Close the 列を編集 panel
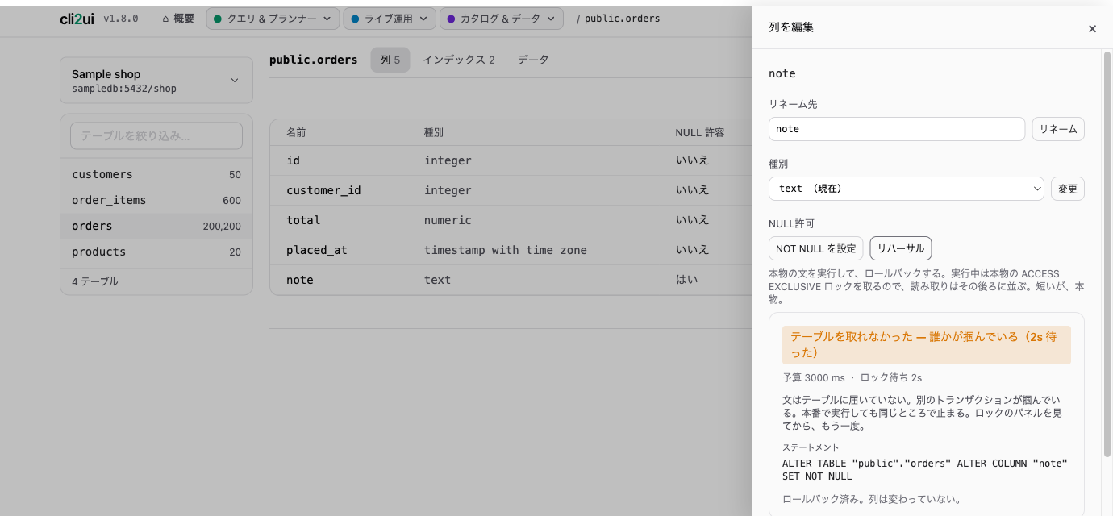This screenshot has height=516, width=1113. [1092, 29]
